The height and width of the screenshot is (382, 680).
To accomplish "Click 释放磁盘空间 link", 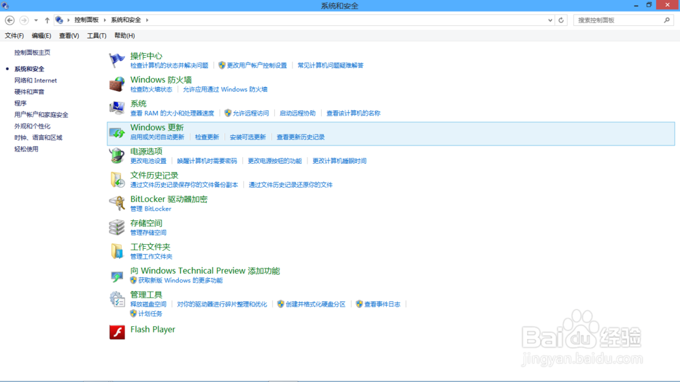I will (x=148, y=305).
